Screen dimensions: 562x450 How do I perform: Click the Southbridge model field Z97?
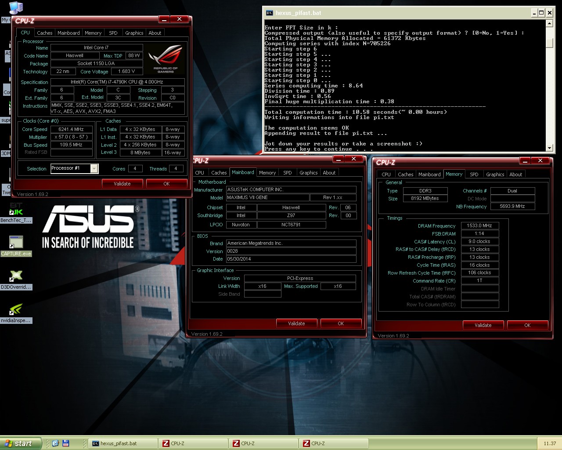pyautogui.click(x=291, y=215)
